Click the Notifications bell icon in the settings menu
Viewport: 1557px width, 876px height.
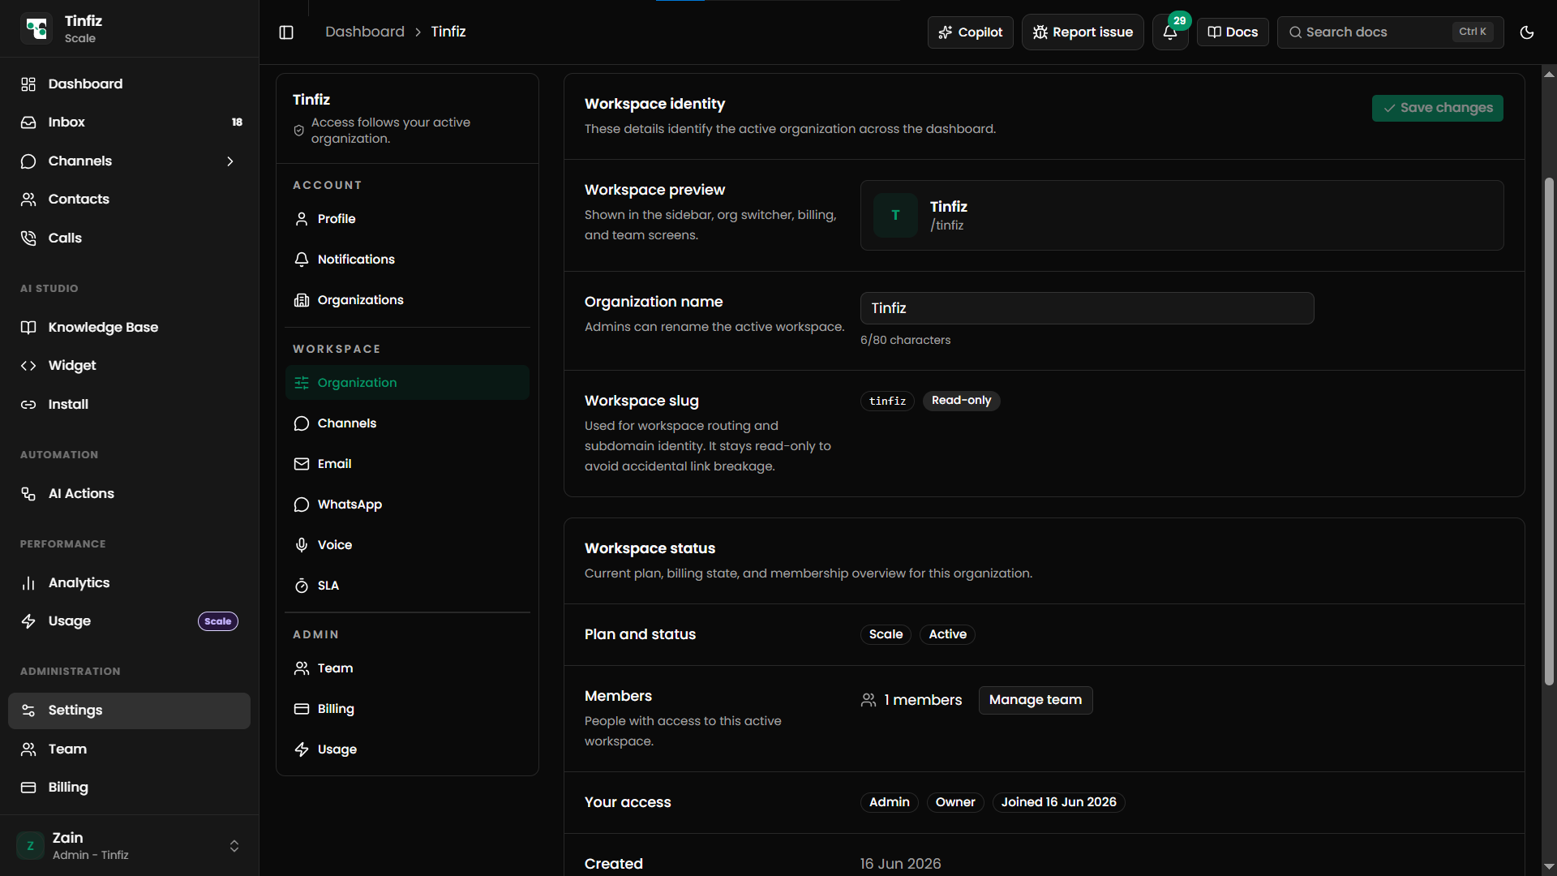pyautogui.click(x=302, y=260)
